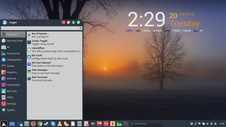The image size is (226, 127).
Task: Open the MX Tools category in sidebar
Action: pyautogui.click(x=13, y=91)
